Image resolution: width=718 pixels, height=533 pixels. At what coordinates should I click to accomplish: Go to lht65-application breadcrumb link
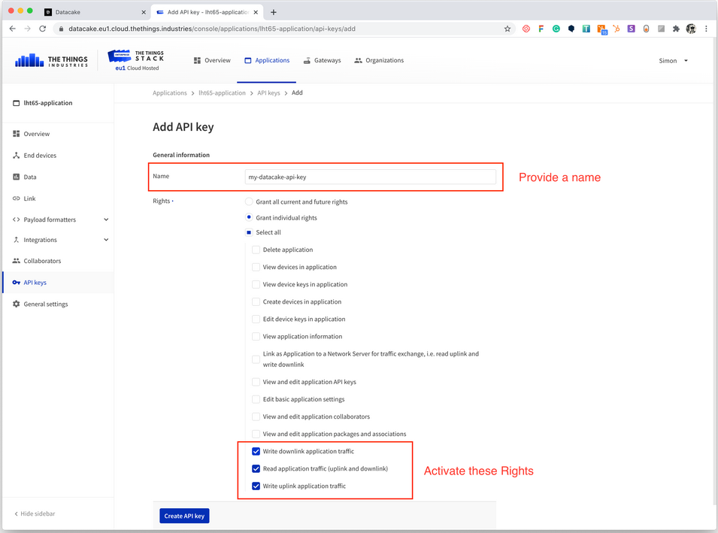pos(222,93)
